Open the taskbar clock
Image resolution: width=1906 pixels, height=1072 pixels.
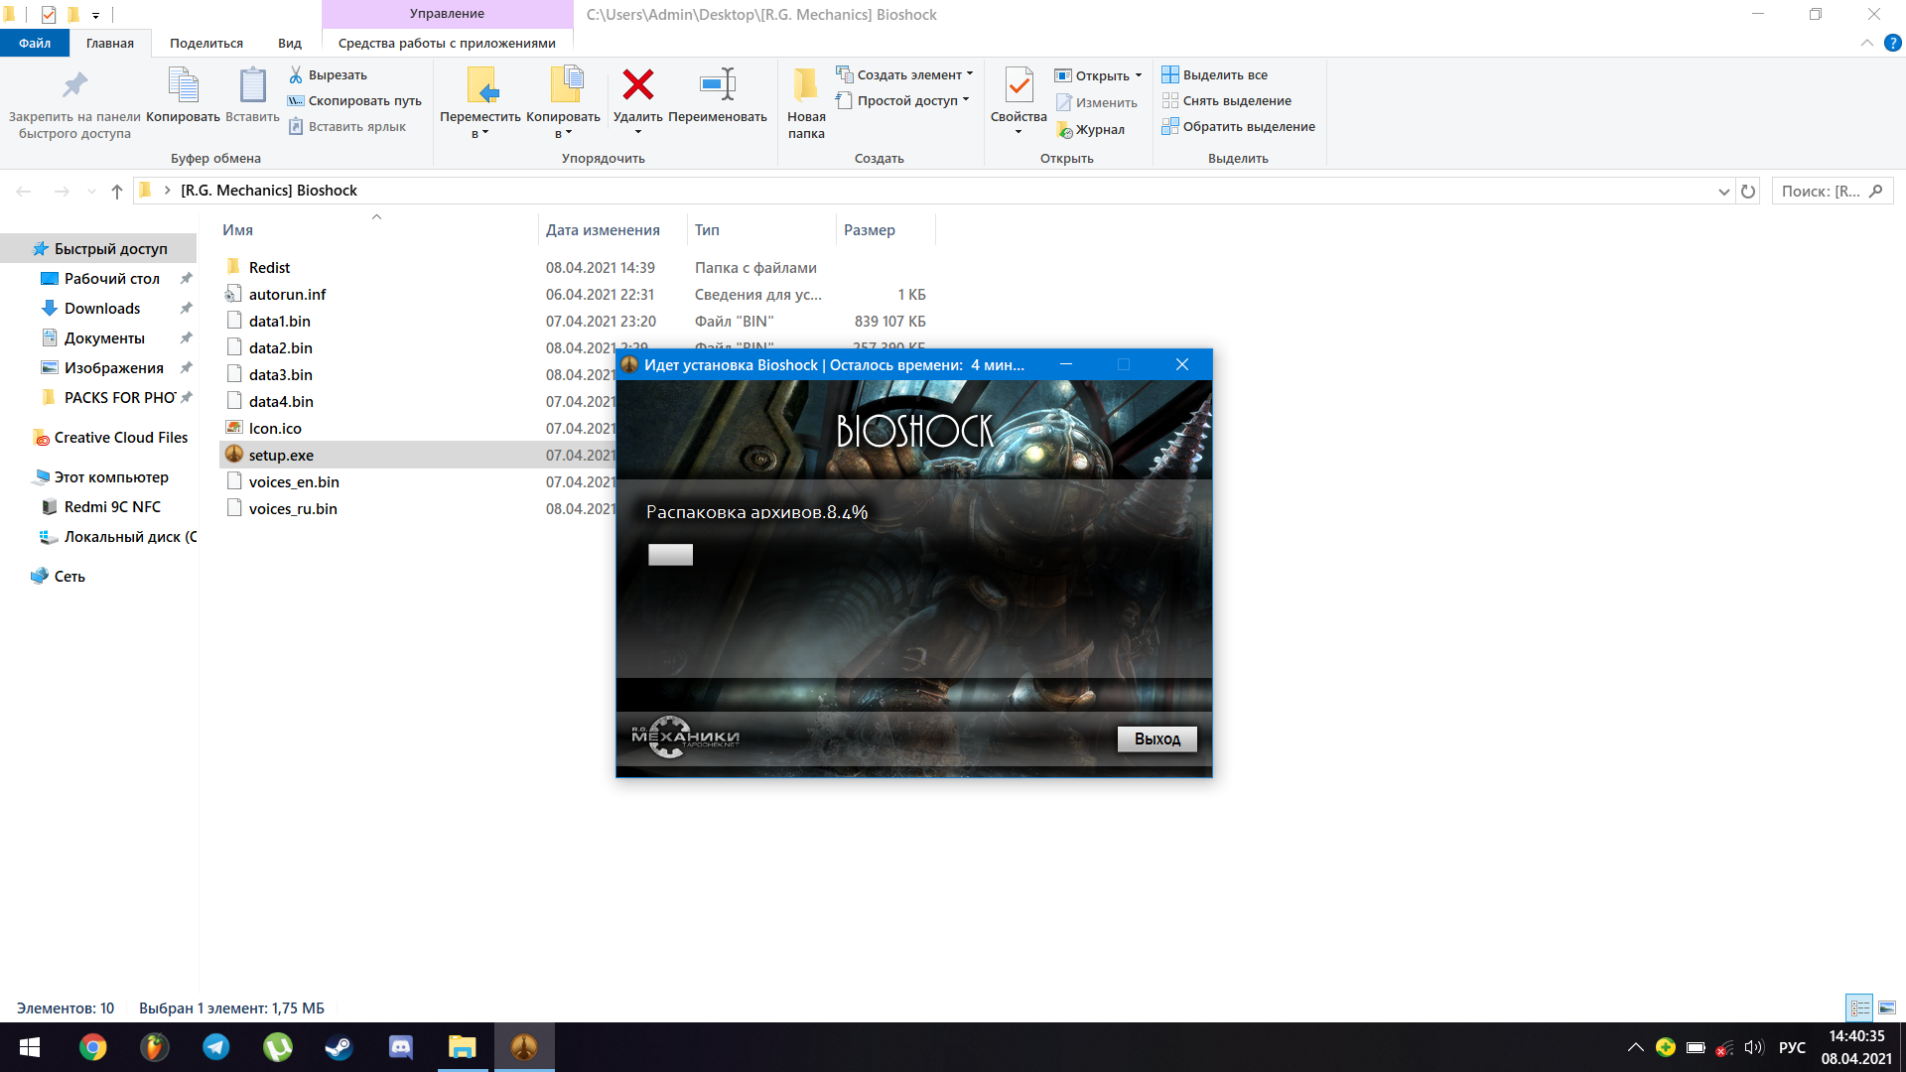[1856, 1047]
